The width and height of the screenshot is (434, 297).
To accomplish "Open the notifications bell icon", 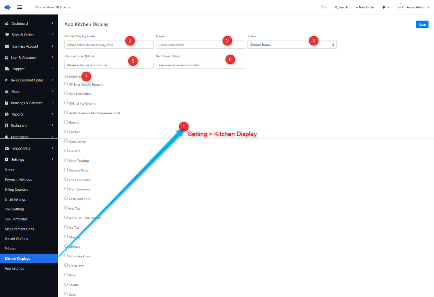I will pyautogui.click(x=384, y=7).
